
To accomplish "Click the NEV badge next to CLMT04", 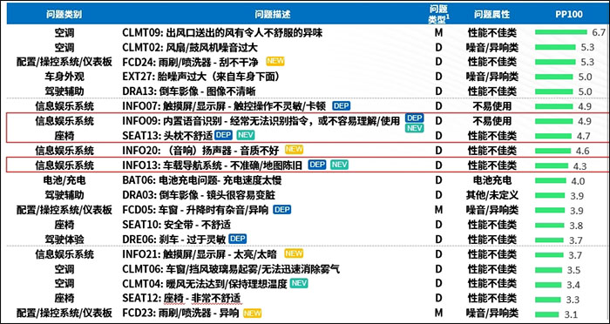I will point(299,283).
